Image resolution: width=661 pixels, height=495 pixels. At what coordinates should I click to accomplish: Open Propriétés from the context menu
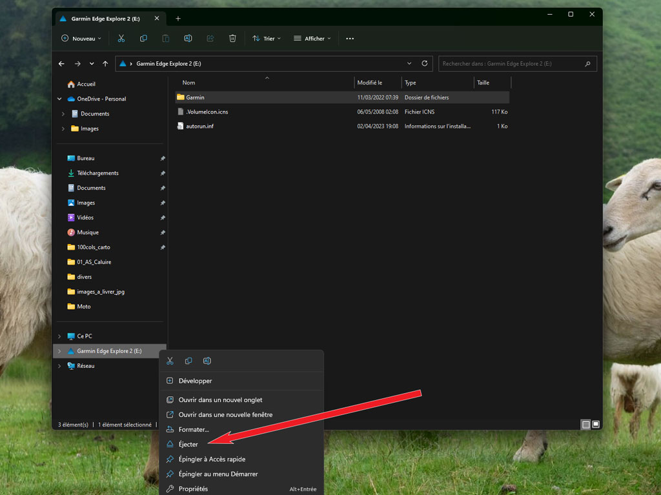coord(193,489)
